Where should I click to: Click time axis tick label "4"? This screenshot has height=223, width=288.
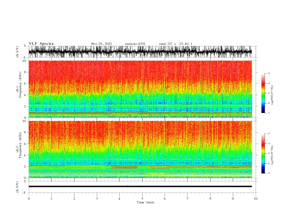(119, 199)
